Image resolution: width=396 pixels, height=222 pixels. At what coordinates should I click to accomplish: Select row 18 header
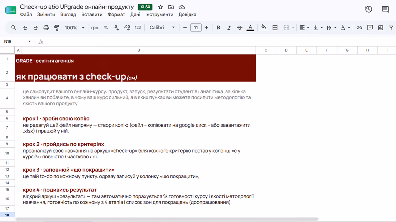[7, 215]
